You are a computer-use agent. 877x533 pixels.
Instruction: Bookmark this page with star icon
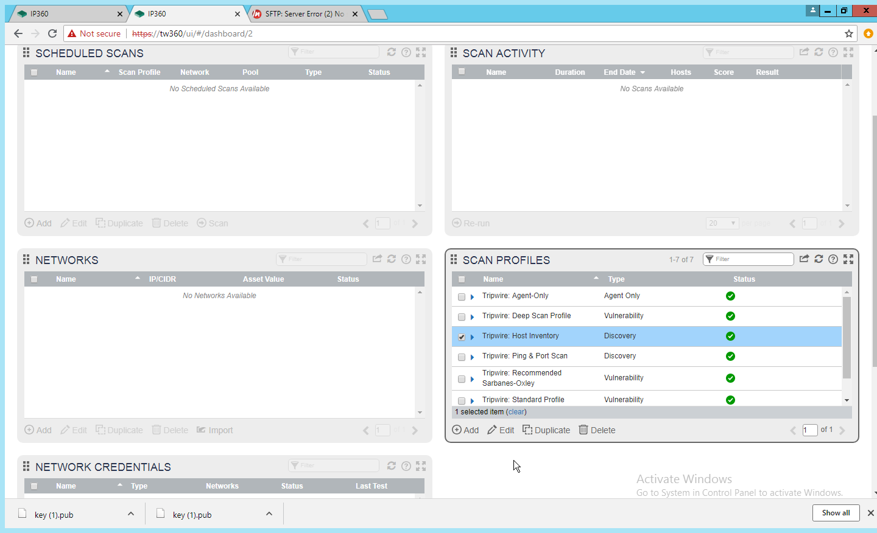coord(849,33)
